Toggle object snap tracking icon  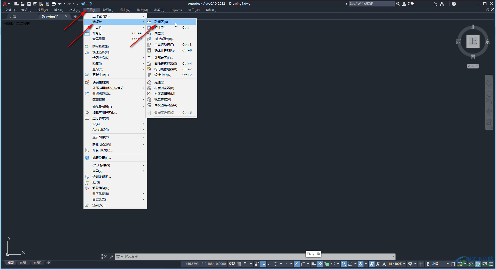pos(297,264)
